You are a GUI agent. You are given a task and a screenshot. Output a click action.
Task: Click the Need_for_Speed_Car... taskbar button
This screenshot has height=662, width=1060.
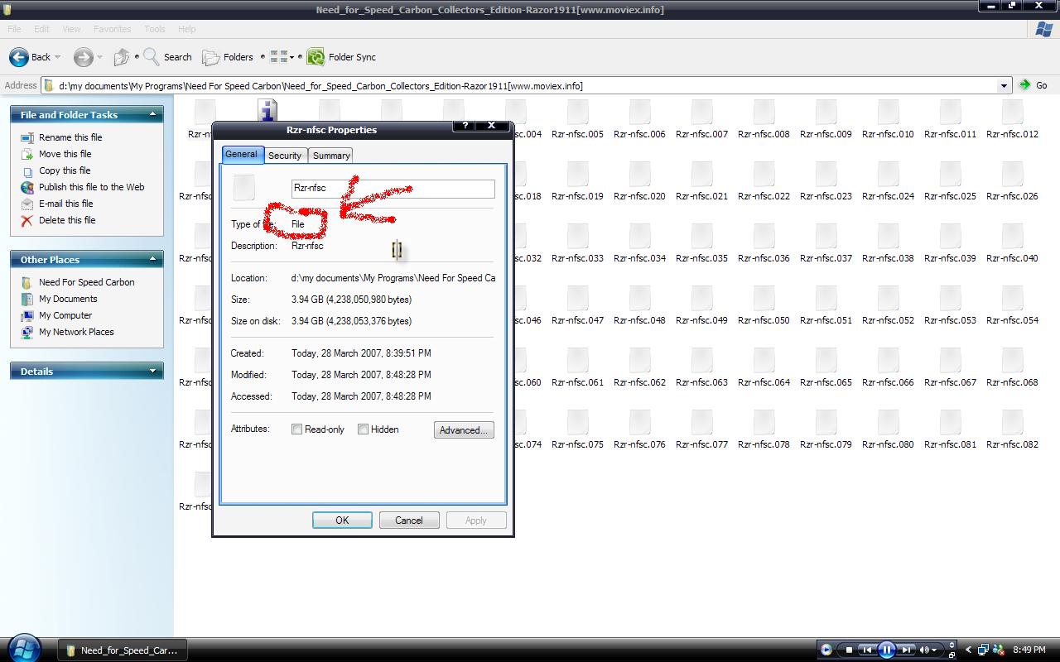[121, 650]
